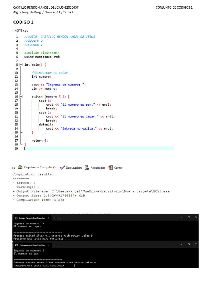Click the 'int main() {' line
The height and width of the screenshot is (281, 211).
35,65
